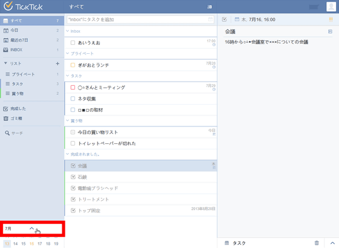Open INBOX in the sidebar
Viewport: 339px width, 248px height.
point(32,50)
